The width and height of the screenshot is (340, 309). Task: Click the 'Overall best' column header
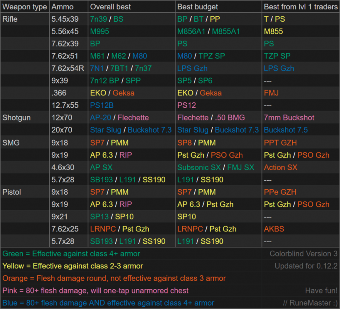click(110, 7)
